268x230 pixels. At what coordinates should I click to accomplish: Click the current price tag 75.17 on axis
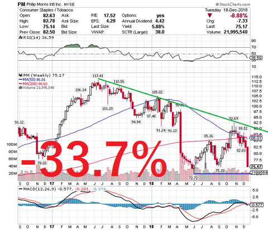(x=256, y=167)
